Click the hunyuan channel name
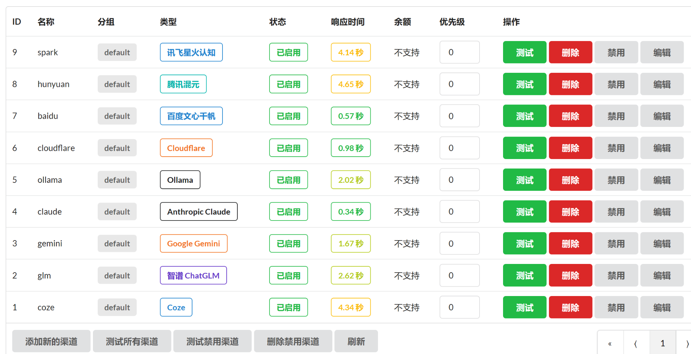Screen dimensions: 691x354 click(54, 84)
